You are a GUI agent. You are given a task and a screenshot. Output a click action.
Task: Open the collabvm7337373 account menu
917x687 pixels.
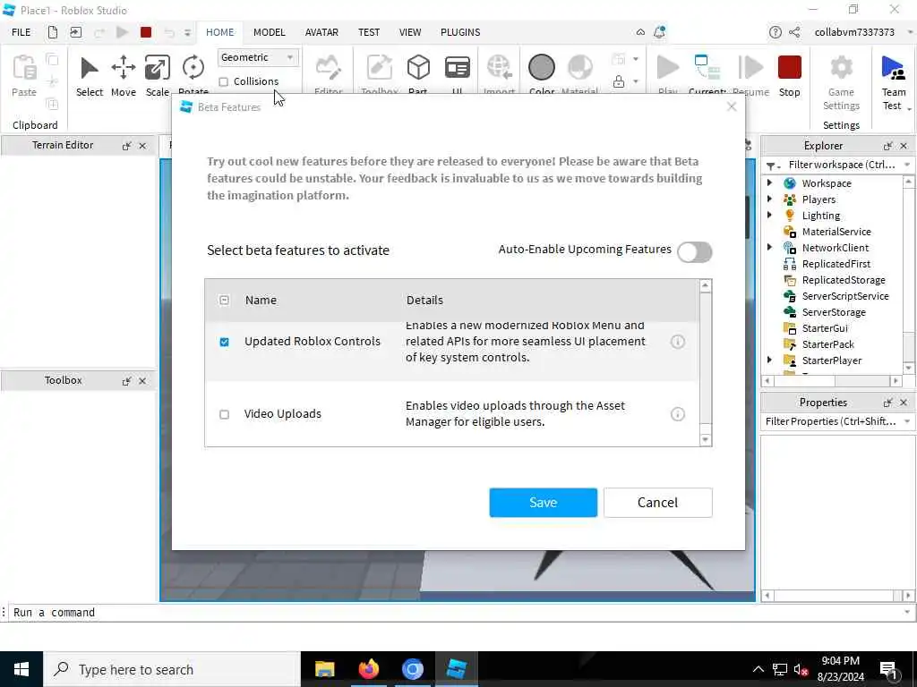854,33
